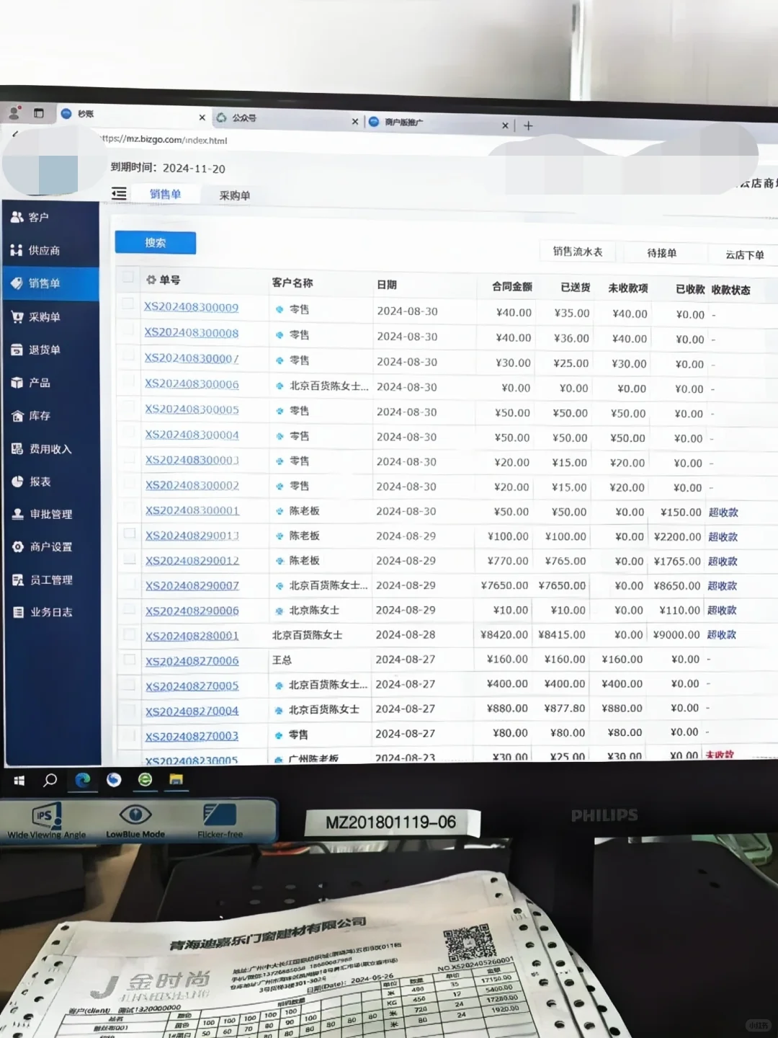Click ¥877.80 delivered for XS202408270004
The image size is (778, 1038).
[565, 709]
